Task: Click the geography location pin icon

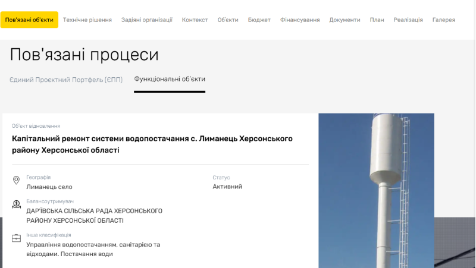Action: [x=16, y=180]
